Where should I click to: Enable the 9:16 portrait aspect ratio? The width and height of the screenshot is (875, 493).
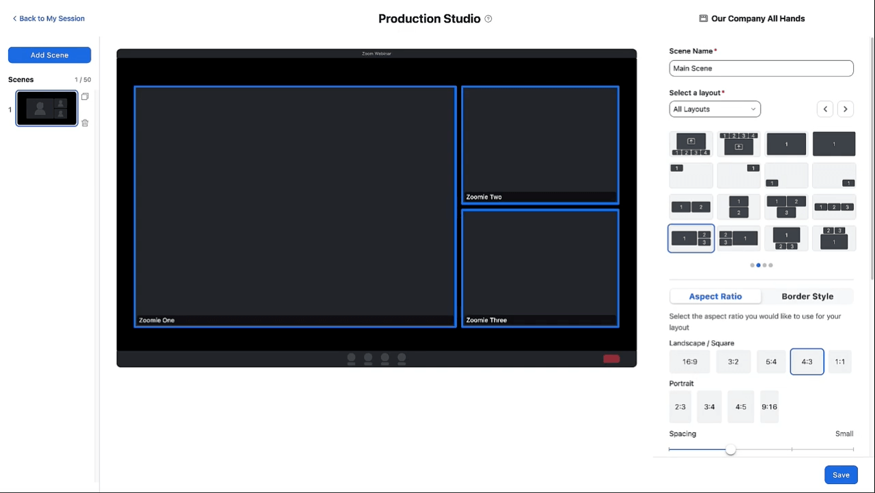coord(769,406)
